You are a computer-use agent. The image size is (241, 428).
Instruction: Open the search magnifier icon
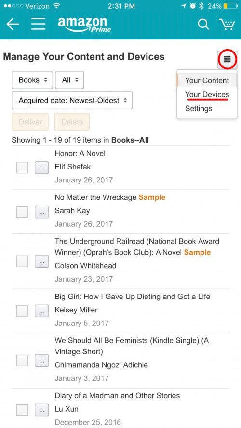click(203, 24)
